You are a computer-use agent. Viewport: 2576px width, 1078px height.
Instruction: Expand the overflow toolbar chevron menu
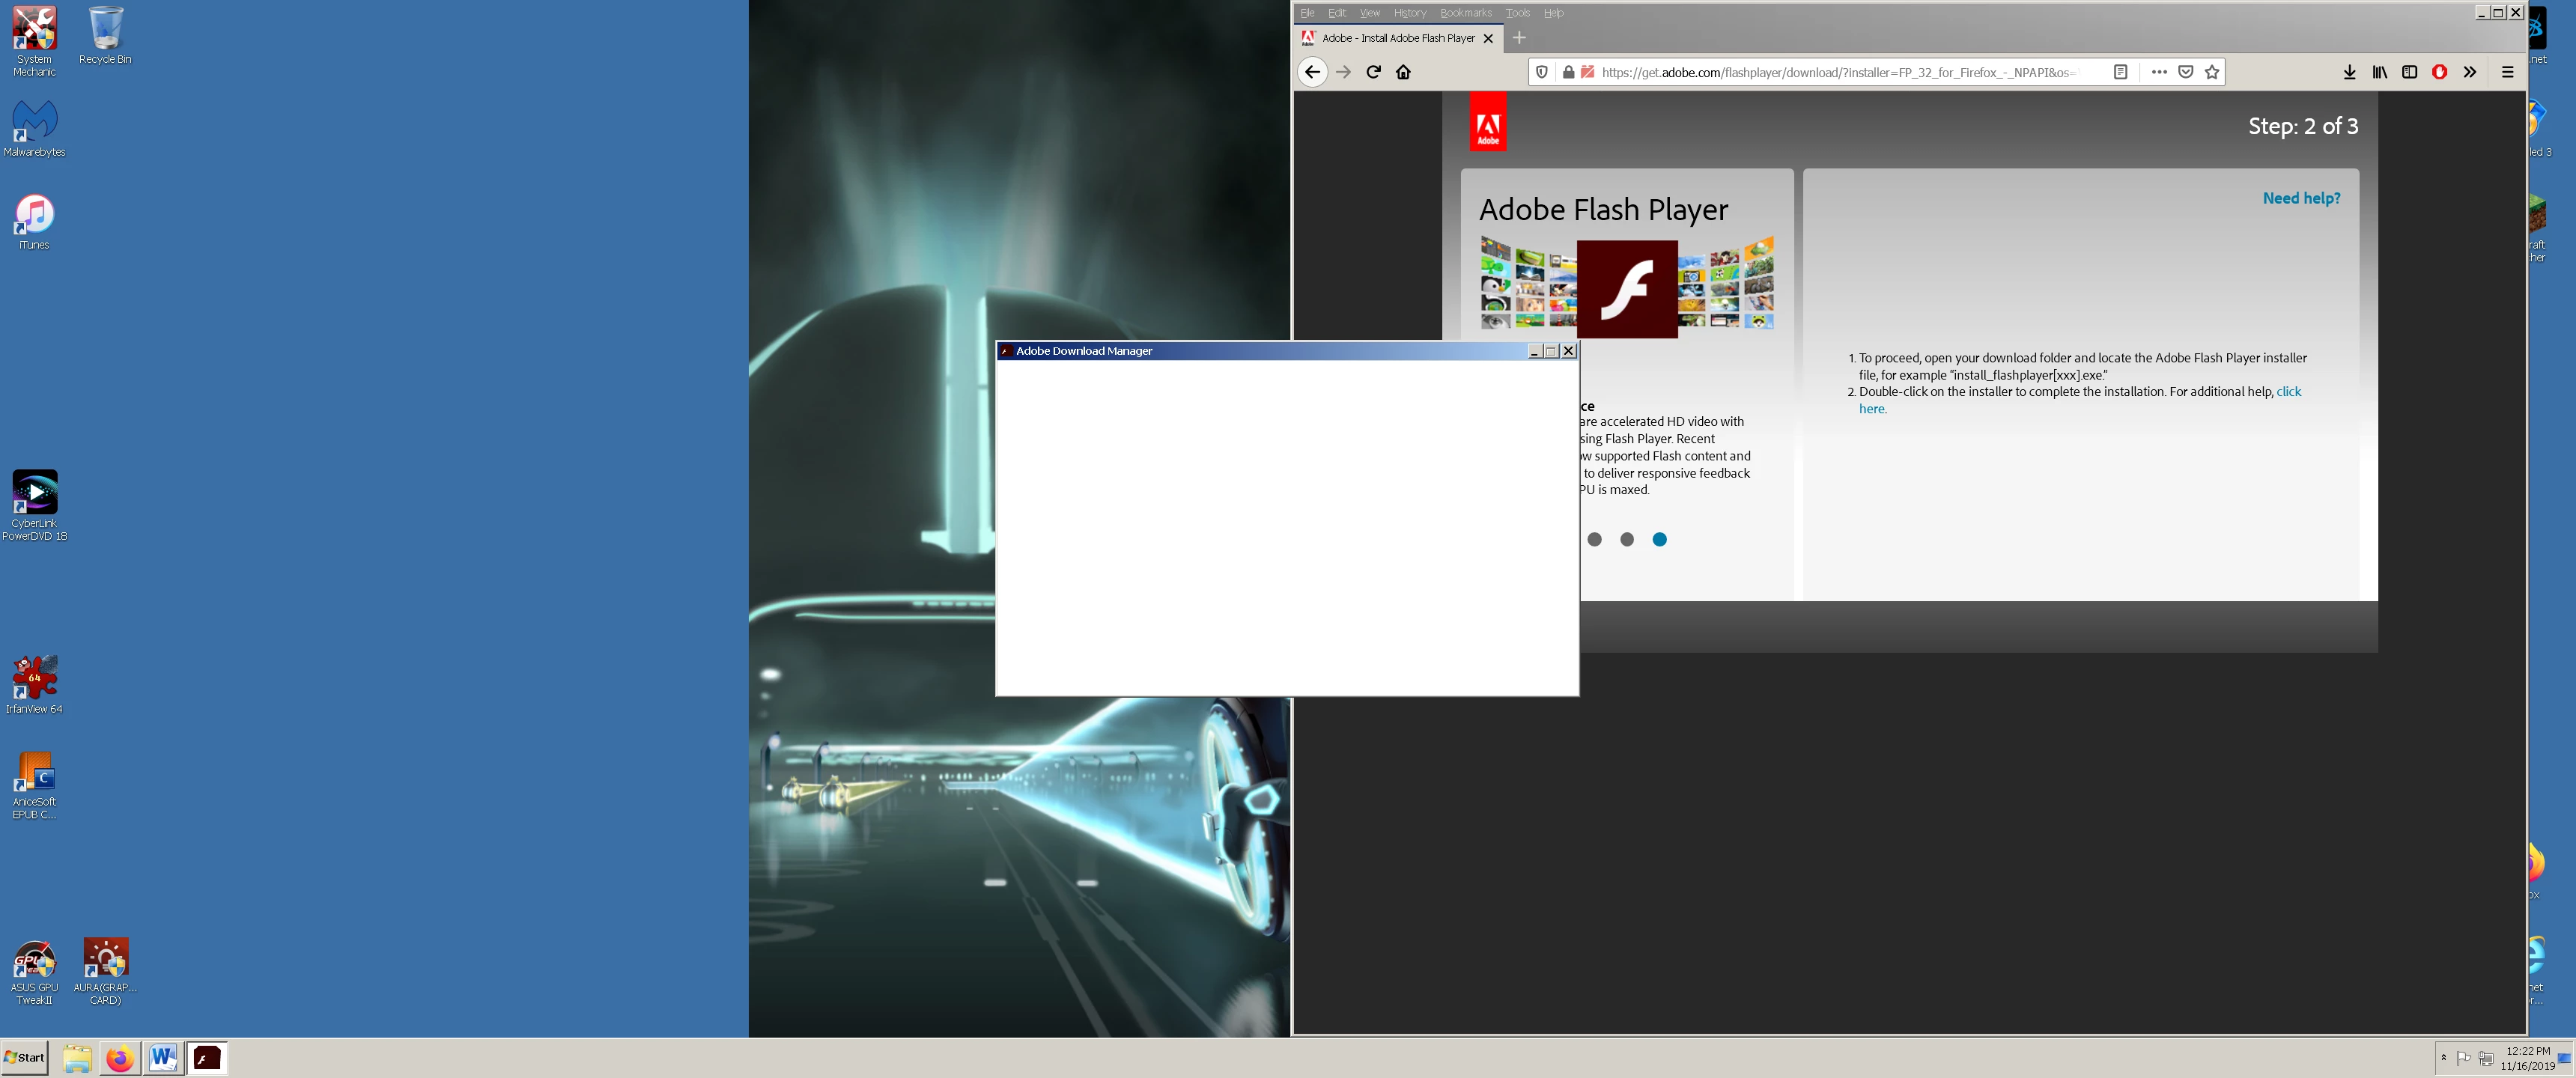tap(2470, 72)
